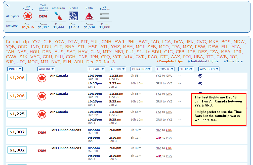This screenshot has width=253, height=165.
Task: Click CNF to MIA for Jan 2 return
Action: 164,138
